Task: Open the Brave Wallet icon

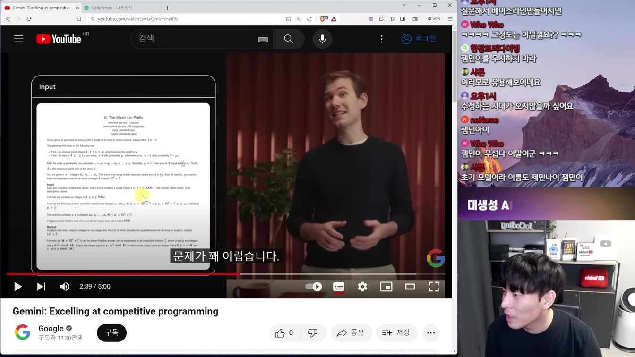Action: [x=415, y=19]
